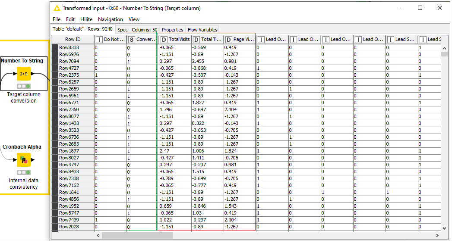Click the Double type icon of TotalVisits column
The image size is (452, 243).
pyautogui.click(x=164, y=40)
